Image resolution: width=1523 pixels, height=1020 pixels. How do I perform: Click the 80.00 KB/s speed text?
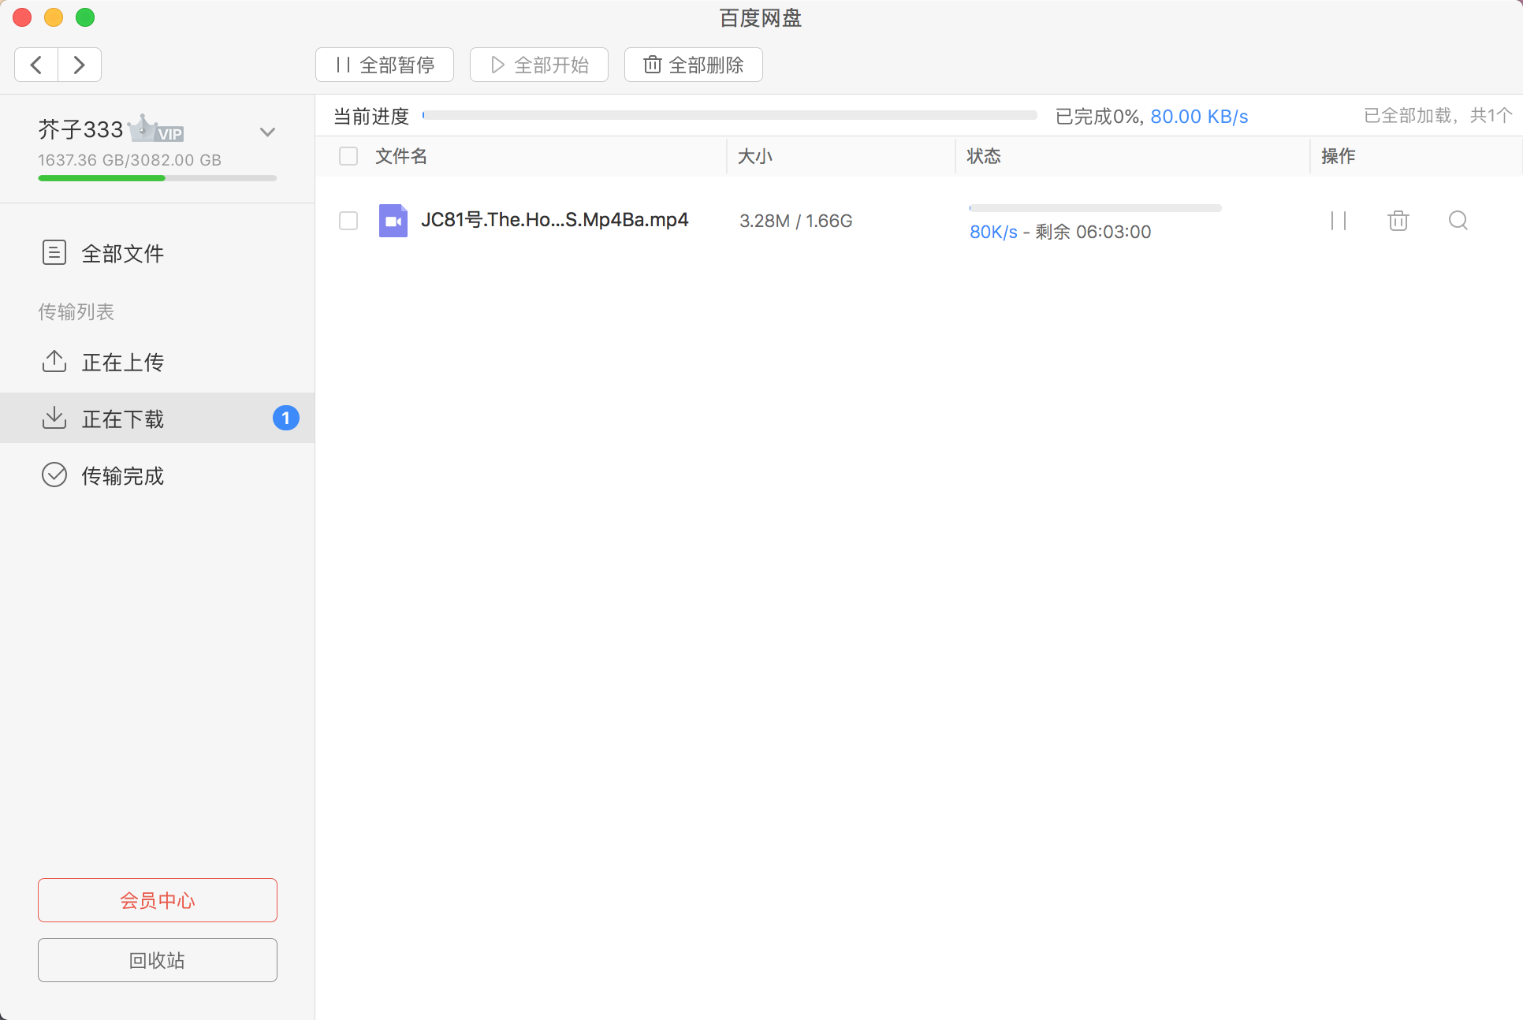click(x=1200, y=117)
